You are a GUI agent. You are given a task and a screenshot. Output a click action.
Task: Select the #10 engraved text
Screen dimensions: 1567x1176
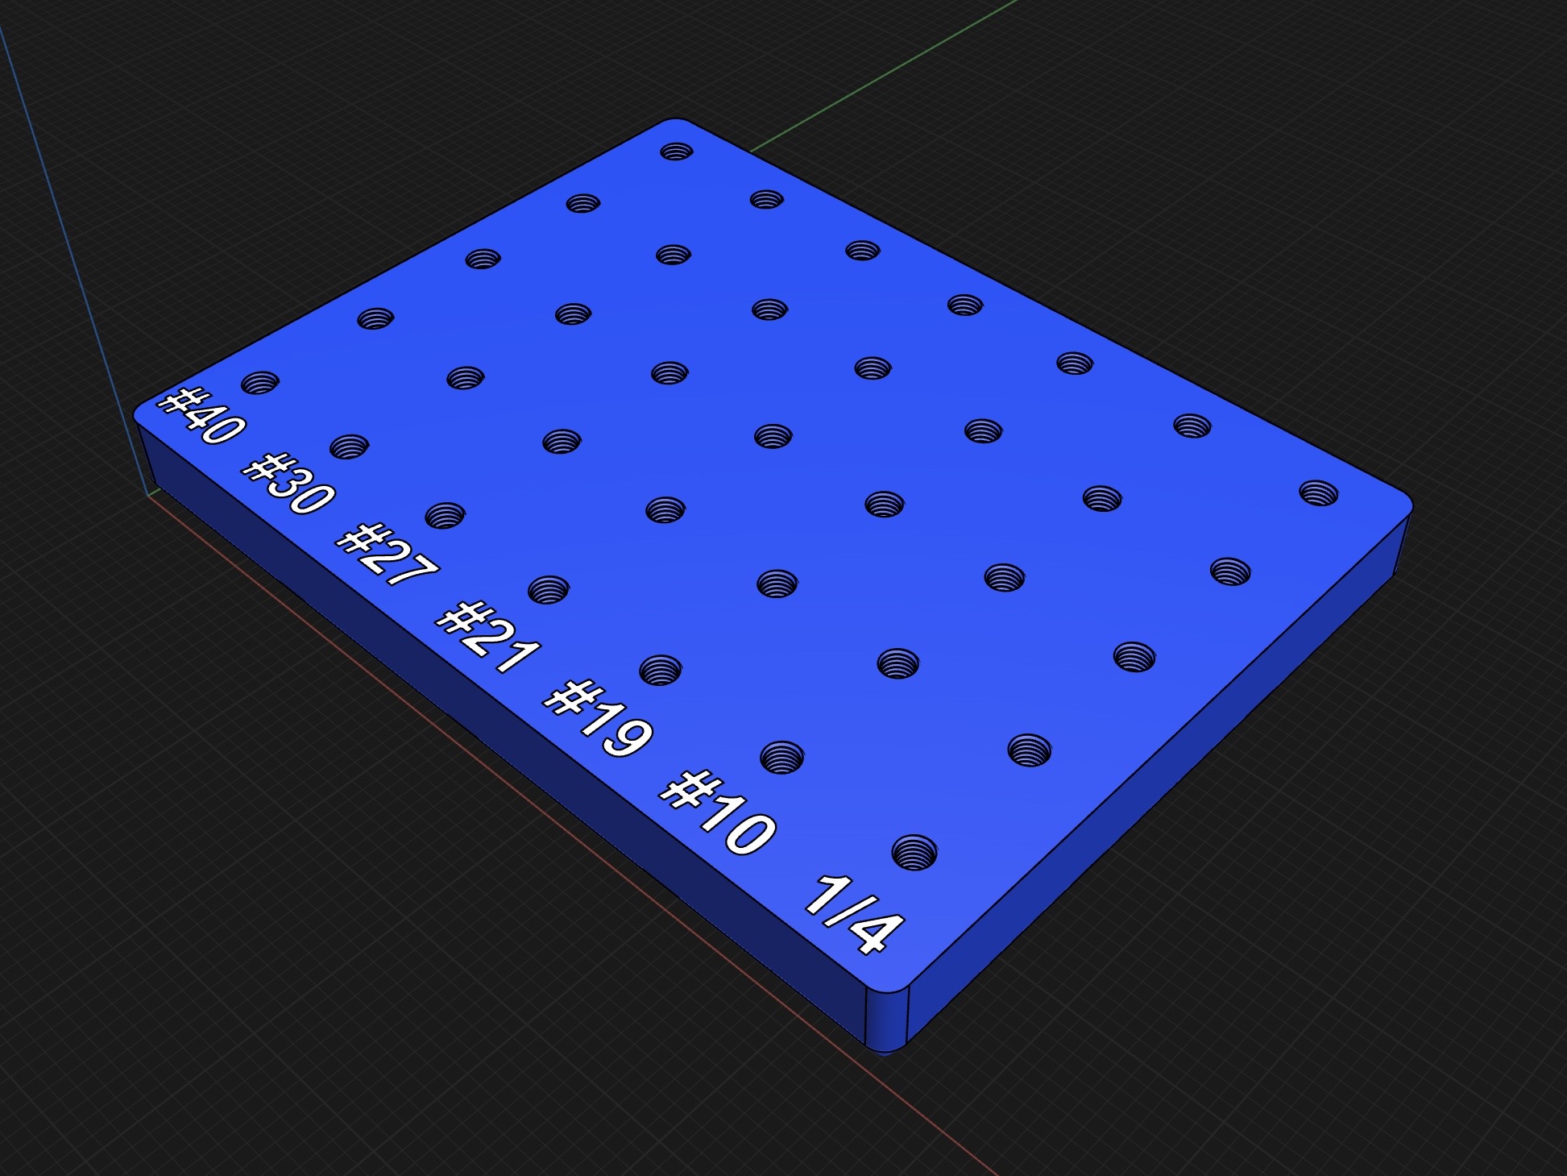(x=718, y=812)
